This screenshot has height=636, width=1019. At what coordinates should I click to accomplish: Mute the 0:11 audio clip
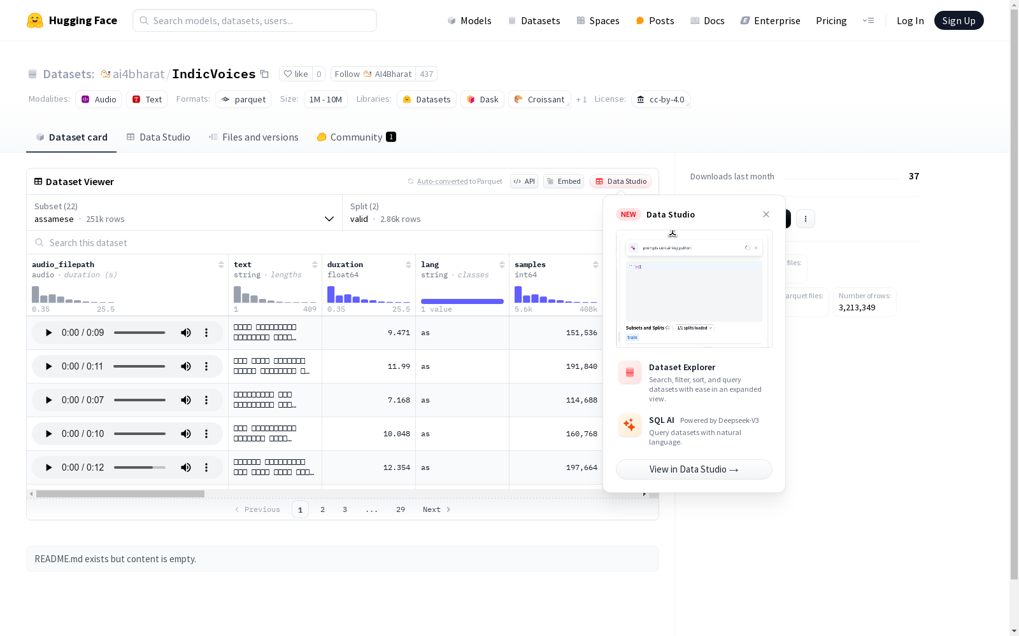coord(186,366)
